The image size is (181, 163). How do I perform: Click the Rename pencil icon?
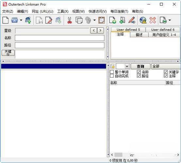(132, 20)
